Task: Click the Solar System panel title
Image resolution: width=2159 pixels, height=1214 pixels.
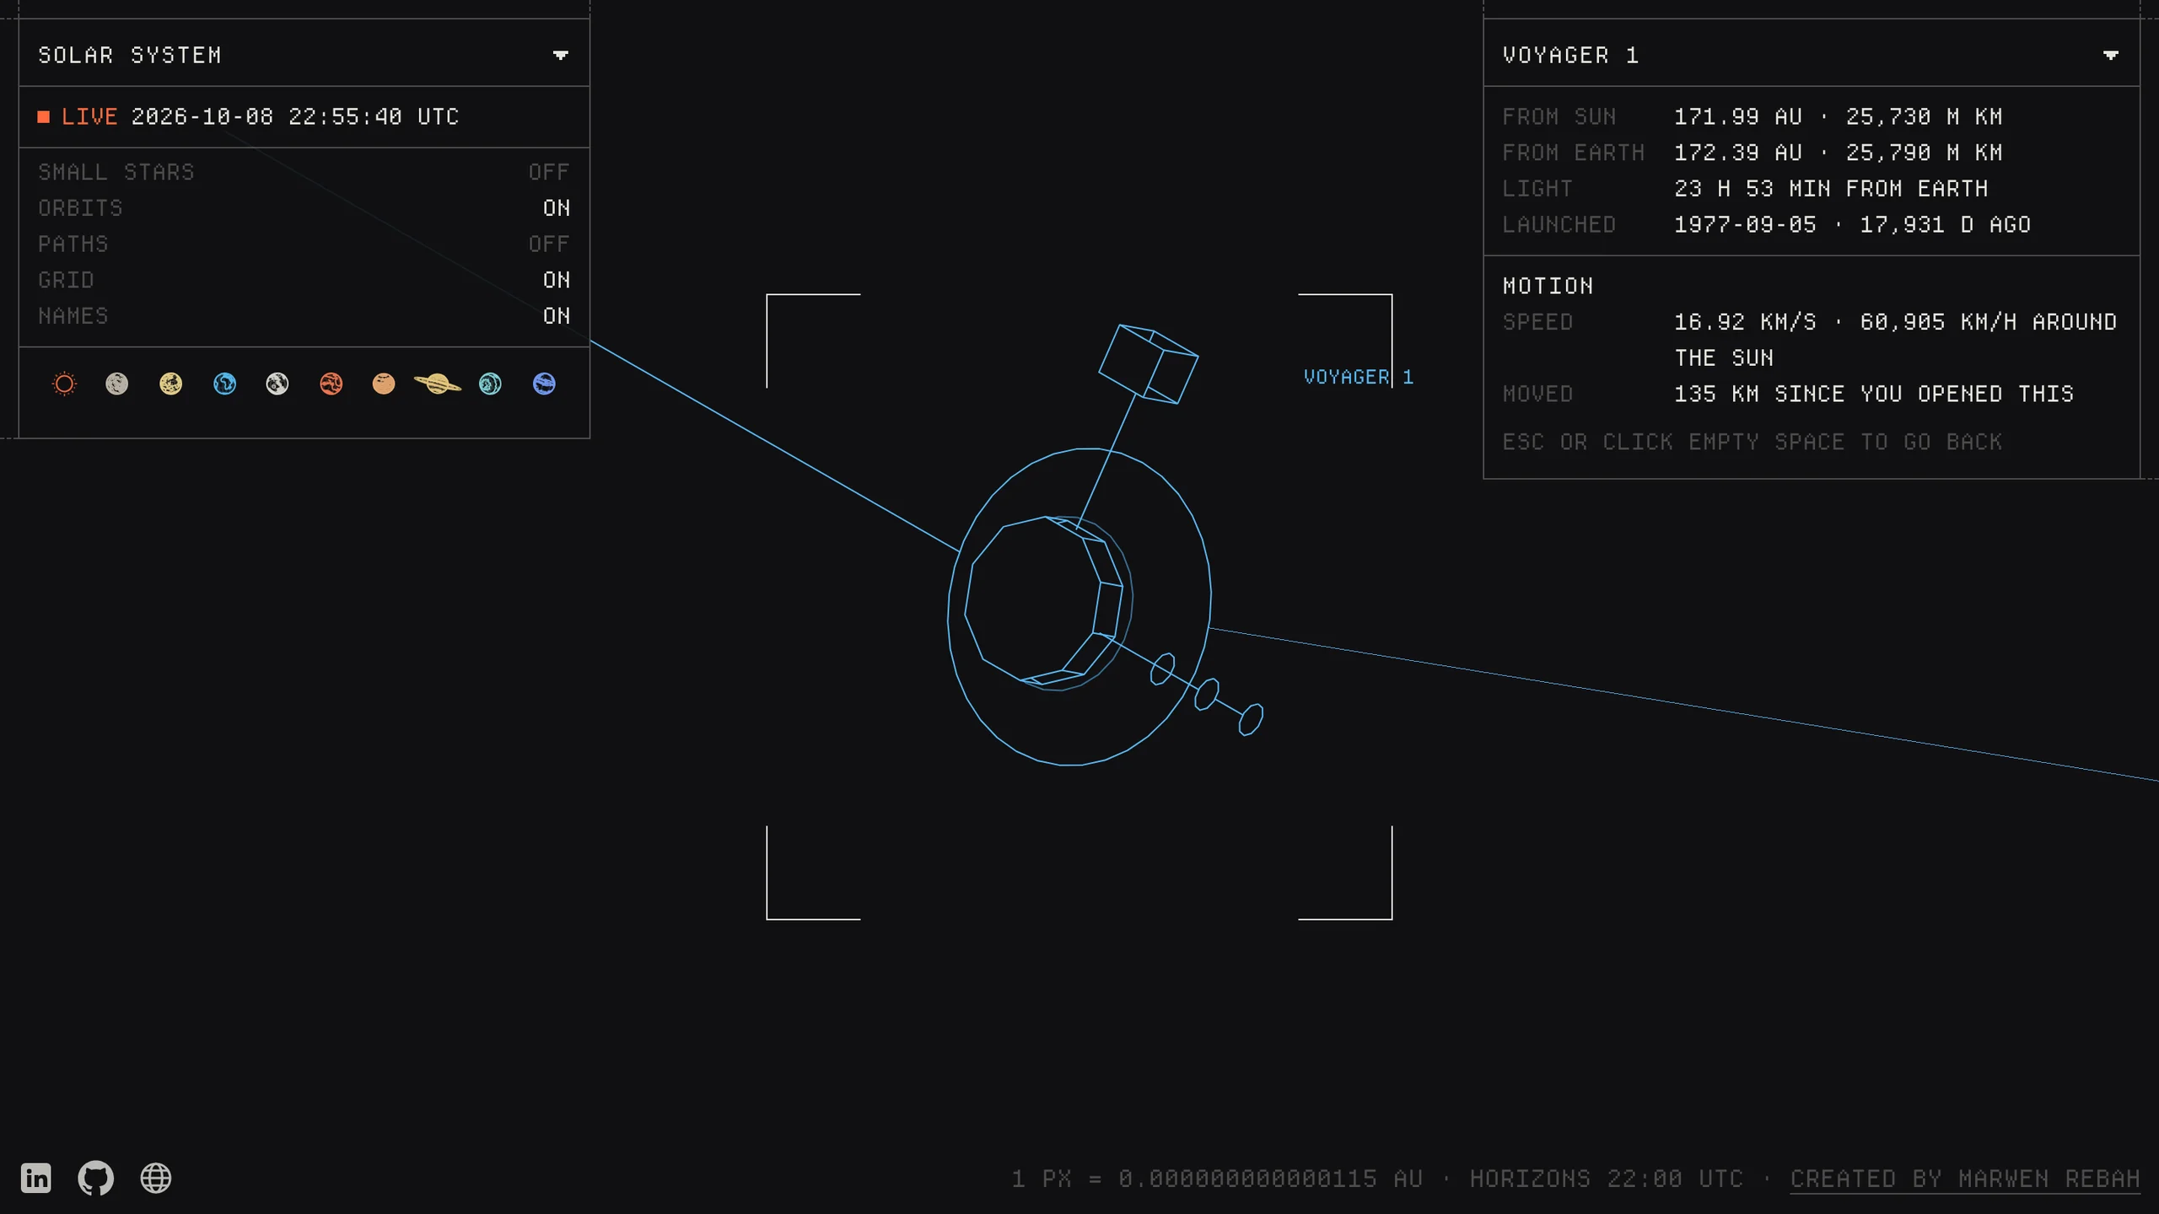Action: click(130, 56)
